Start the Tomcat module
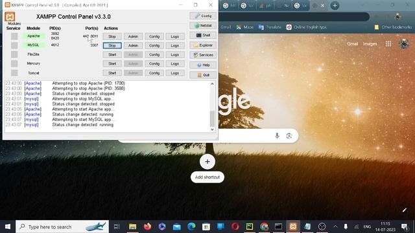This screenshot has height=233, width=415. coord(112,73)
